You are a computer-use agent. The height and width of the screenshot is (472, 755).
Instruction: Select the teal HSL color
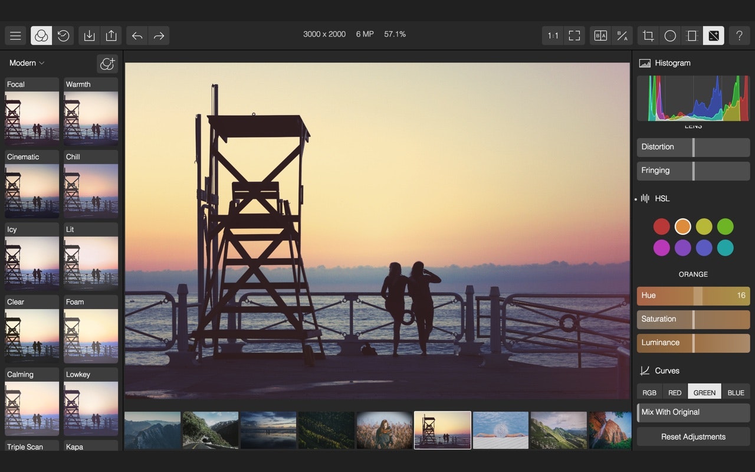click(726, 248)
